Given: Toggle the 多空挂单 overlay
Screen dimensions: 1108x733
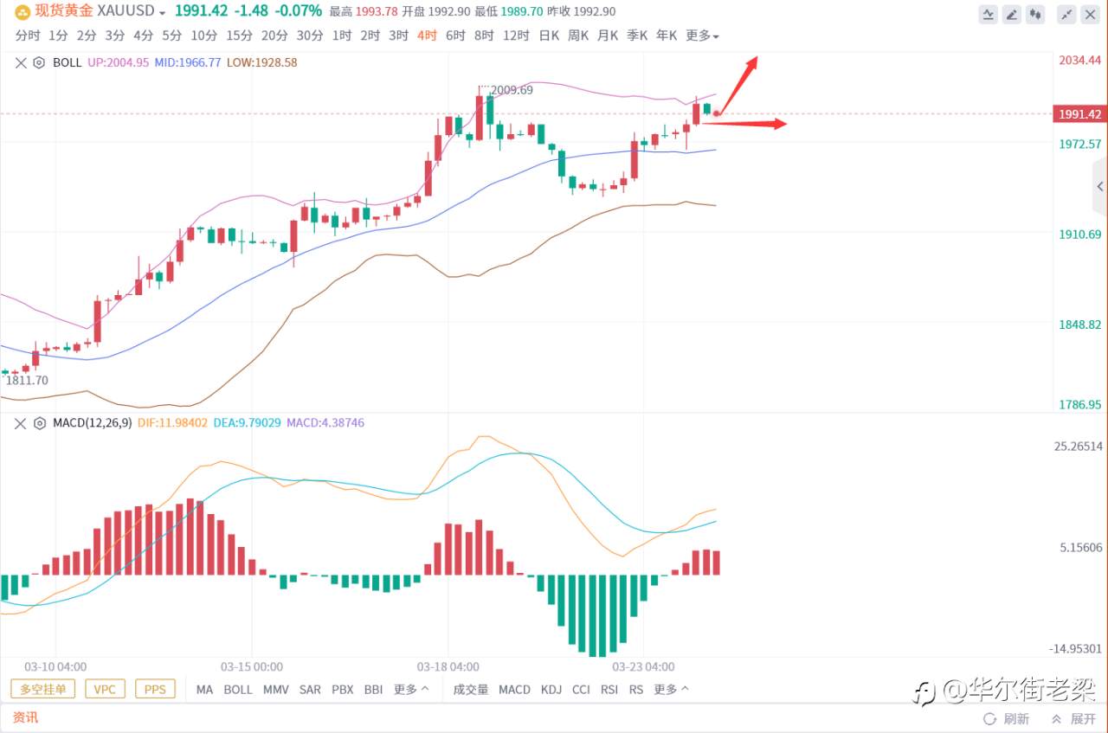Looking at the screenshot, I should click(43, 689).
